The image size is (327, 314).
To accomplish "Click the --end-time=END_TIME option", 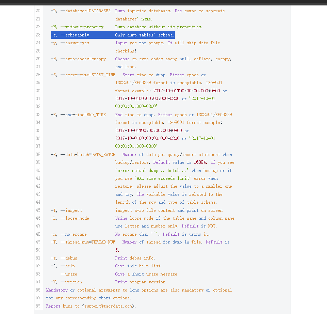I will [x=83, y=115].
